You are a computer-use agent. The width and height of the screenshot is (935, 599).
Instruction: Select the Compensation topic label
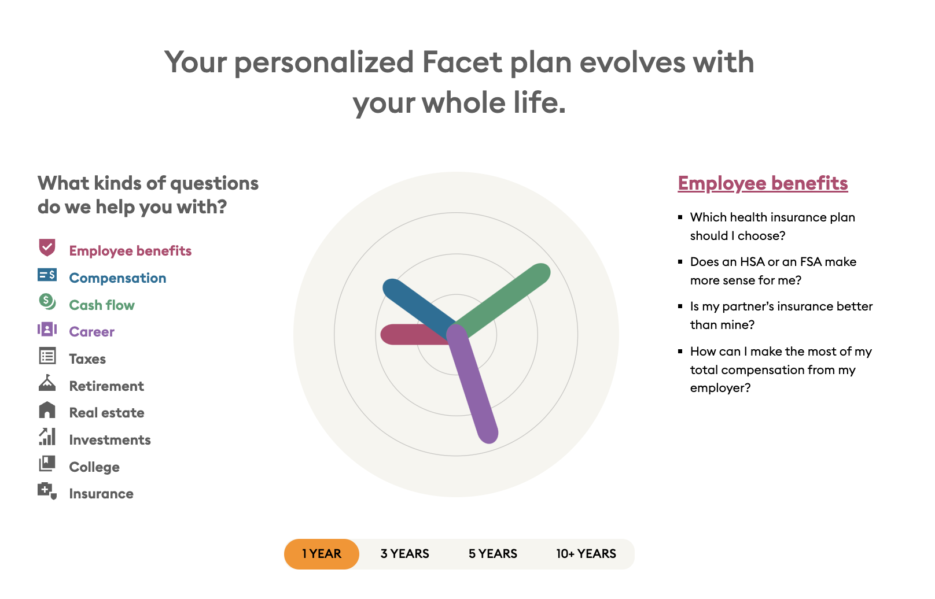coord(117,278)
